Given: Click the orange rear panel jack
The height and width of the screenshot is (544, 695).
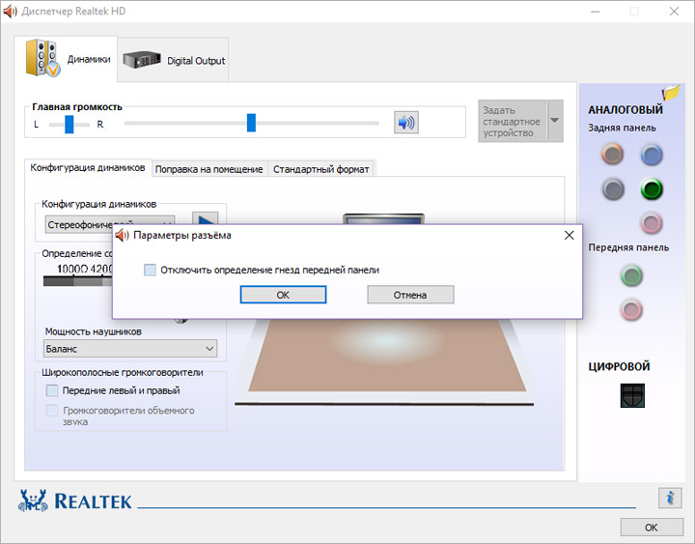Looking at the screenshot, I should pos(613,155).
